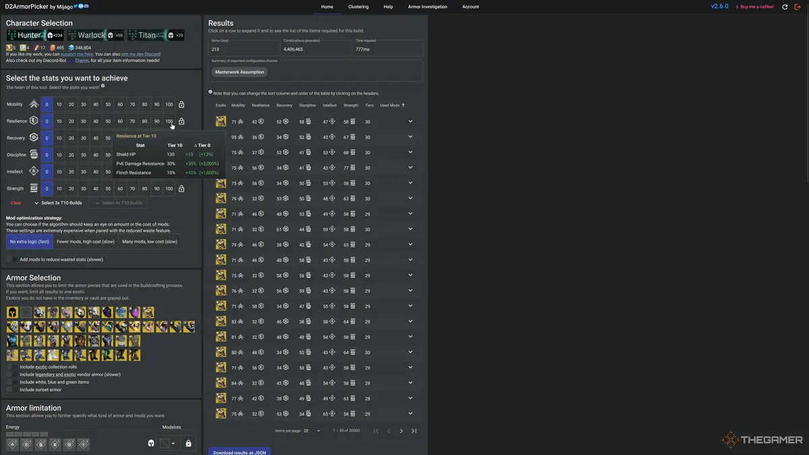Click the red Clear button
This screenshot has height=455, width=809.
pyautogui.click(x=16, y=203)
